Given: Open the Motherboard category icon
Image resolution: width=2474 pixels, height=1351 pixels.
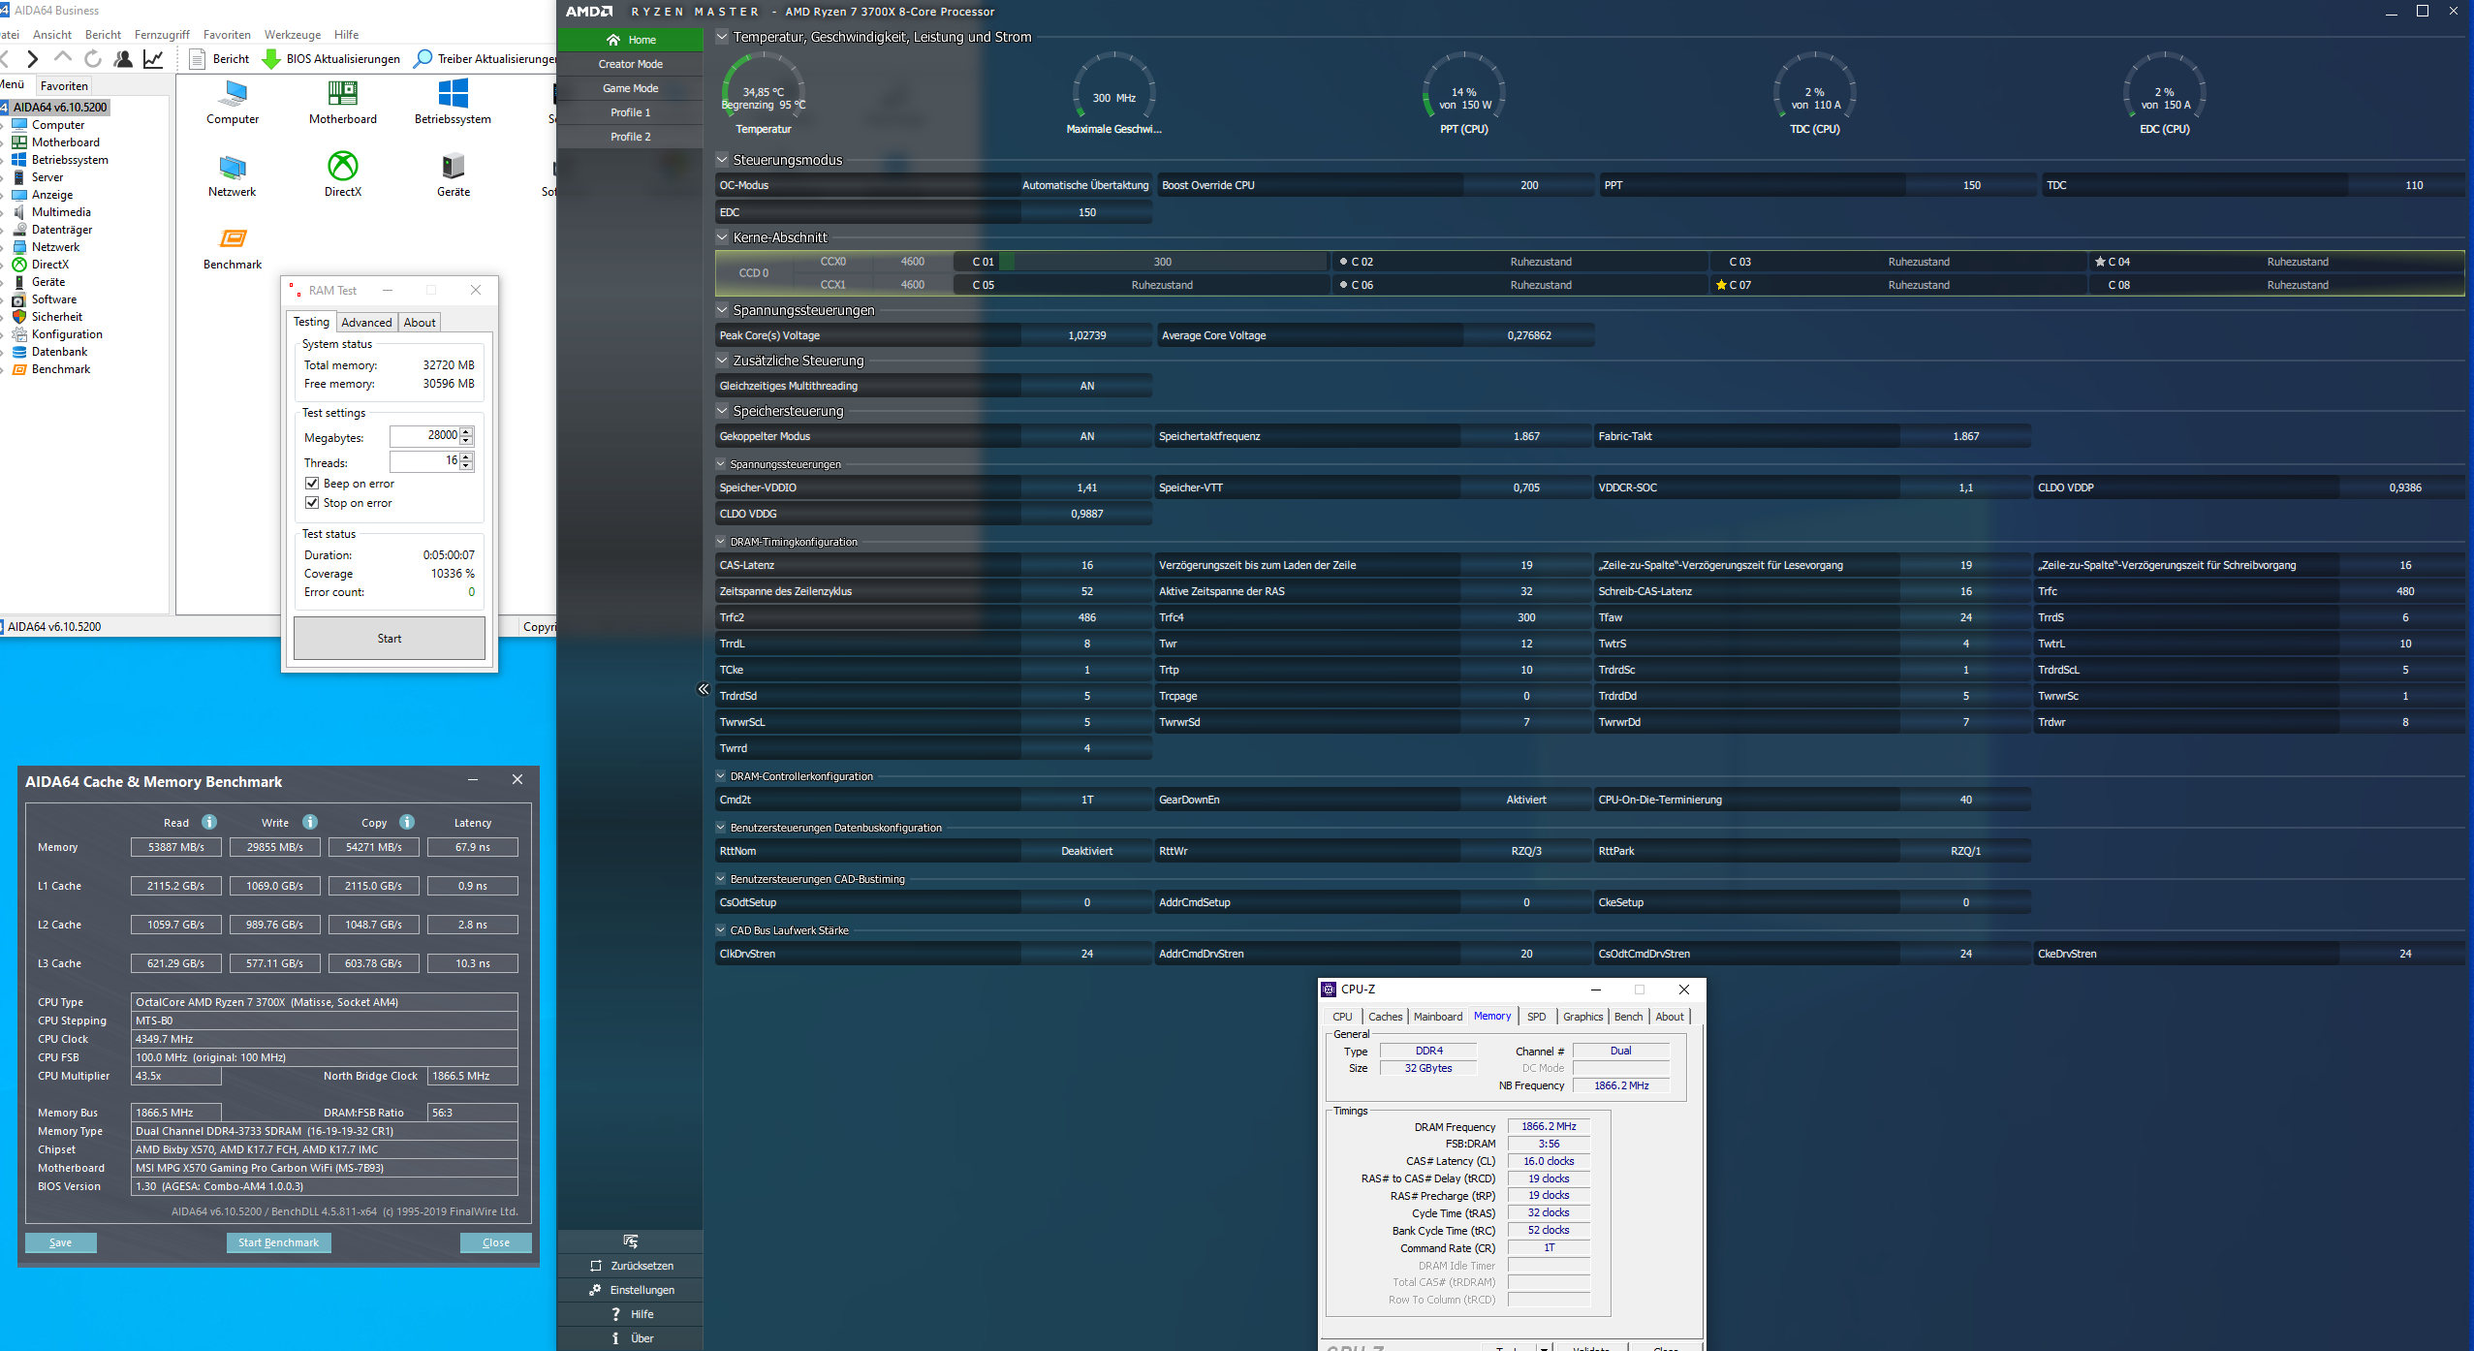Looking at the screenshot, I should point(342,94).
